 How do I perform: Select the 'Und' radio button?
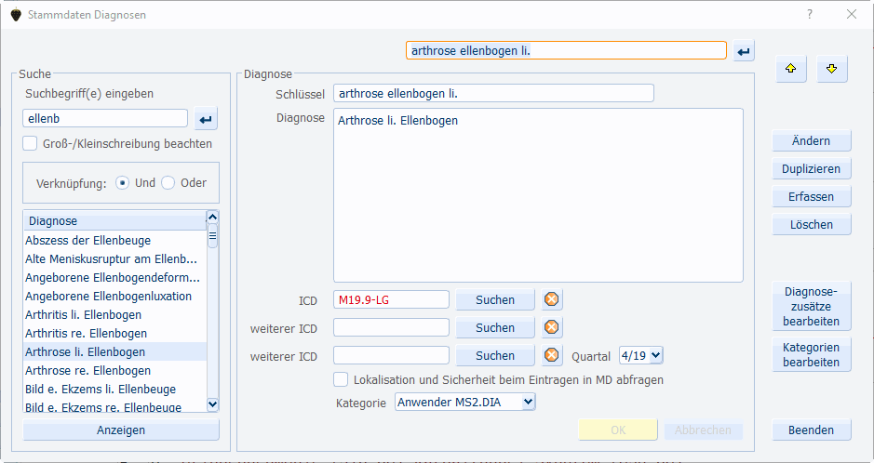tap(122, 182)
